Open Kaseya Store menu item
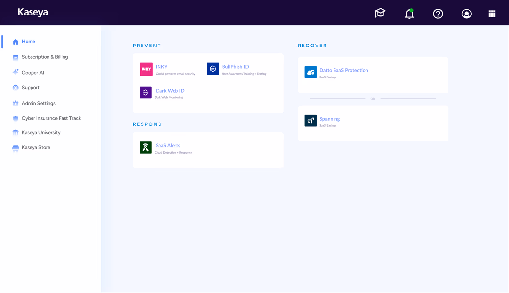This screenshot has height=293, width=509. pos(36,147)
